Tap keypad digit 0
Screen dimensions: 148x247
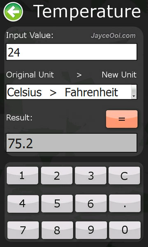point(125,230)
